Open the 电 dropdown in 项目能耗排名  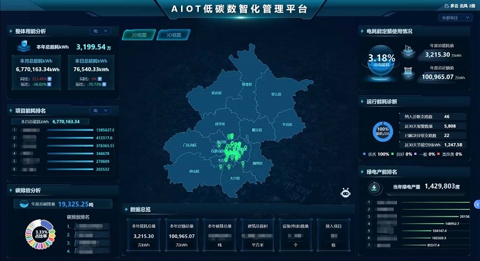(x=100, y=110)
